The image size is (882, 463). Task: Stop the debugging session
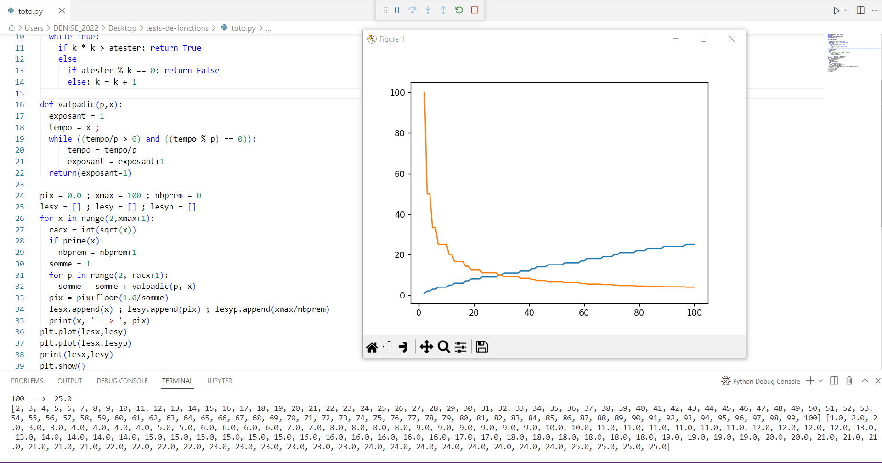point(475,10)
